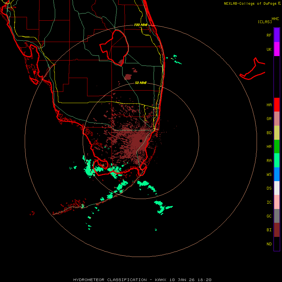The image size is (282, 282).
Task: Click the ND black legend swatch
Action: 277,244
